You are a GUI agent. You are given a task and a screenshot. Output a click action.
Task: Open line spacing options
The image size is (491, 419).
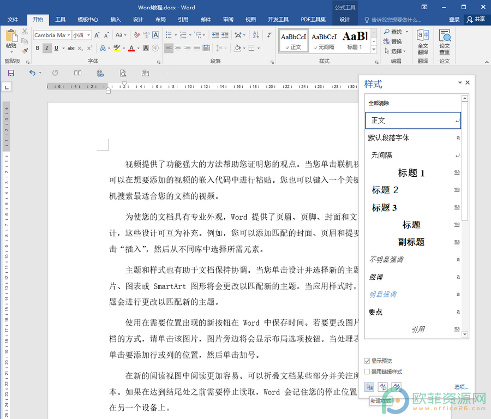(x=221, y=48)
